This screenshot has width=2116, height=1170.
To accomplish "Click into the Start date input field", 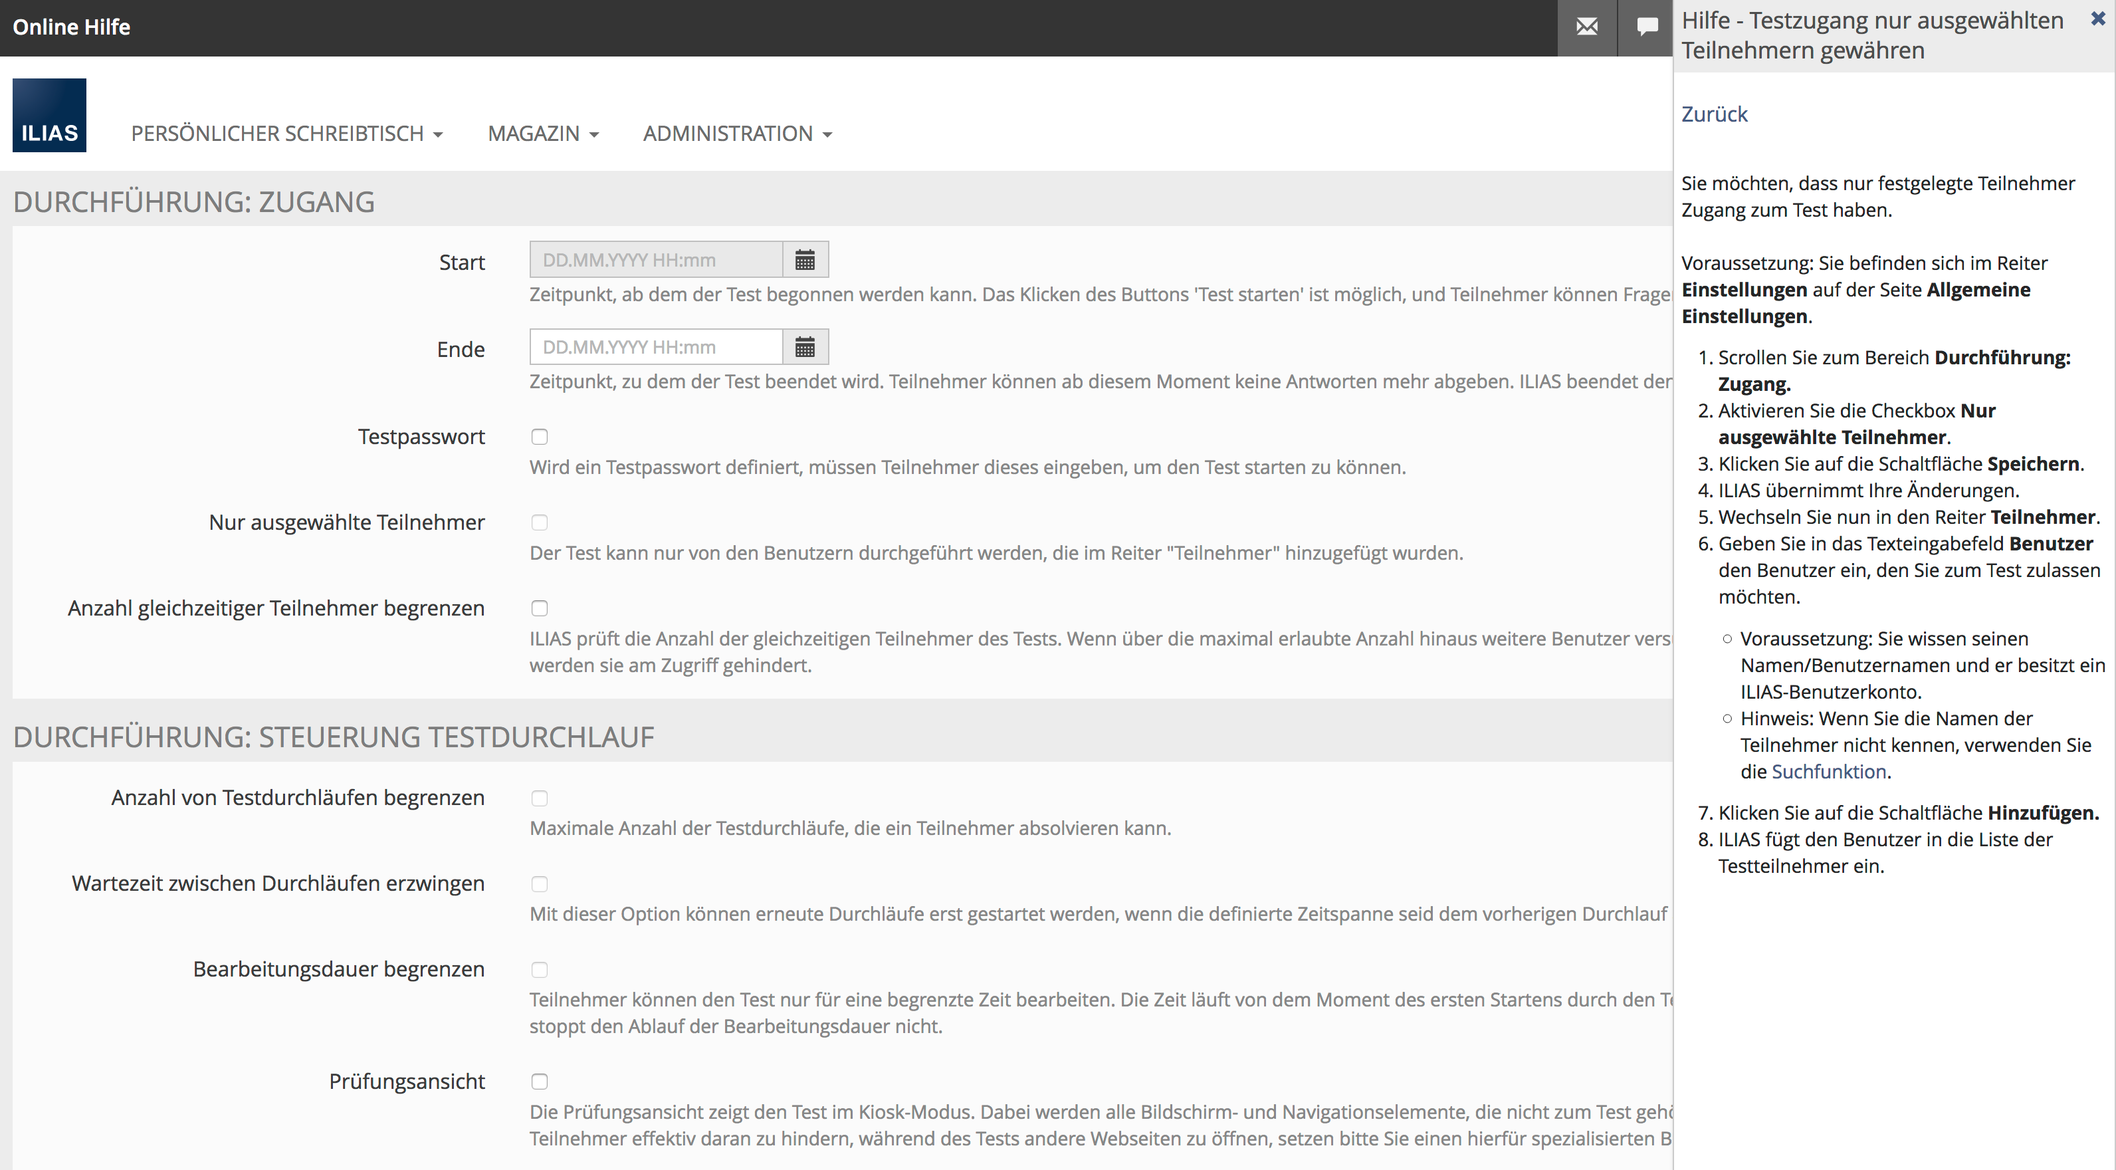I will 655,260.
